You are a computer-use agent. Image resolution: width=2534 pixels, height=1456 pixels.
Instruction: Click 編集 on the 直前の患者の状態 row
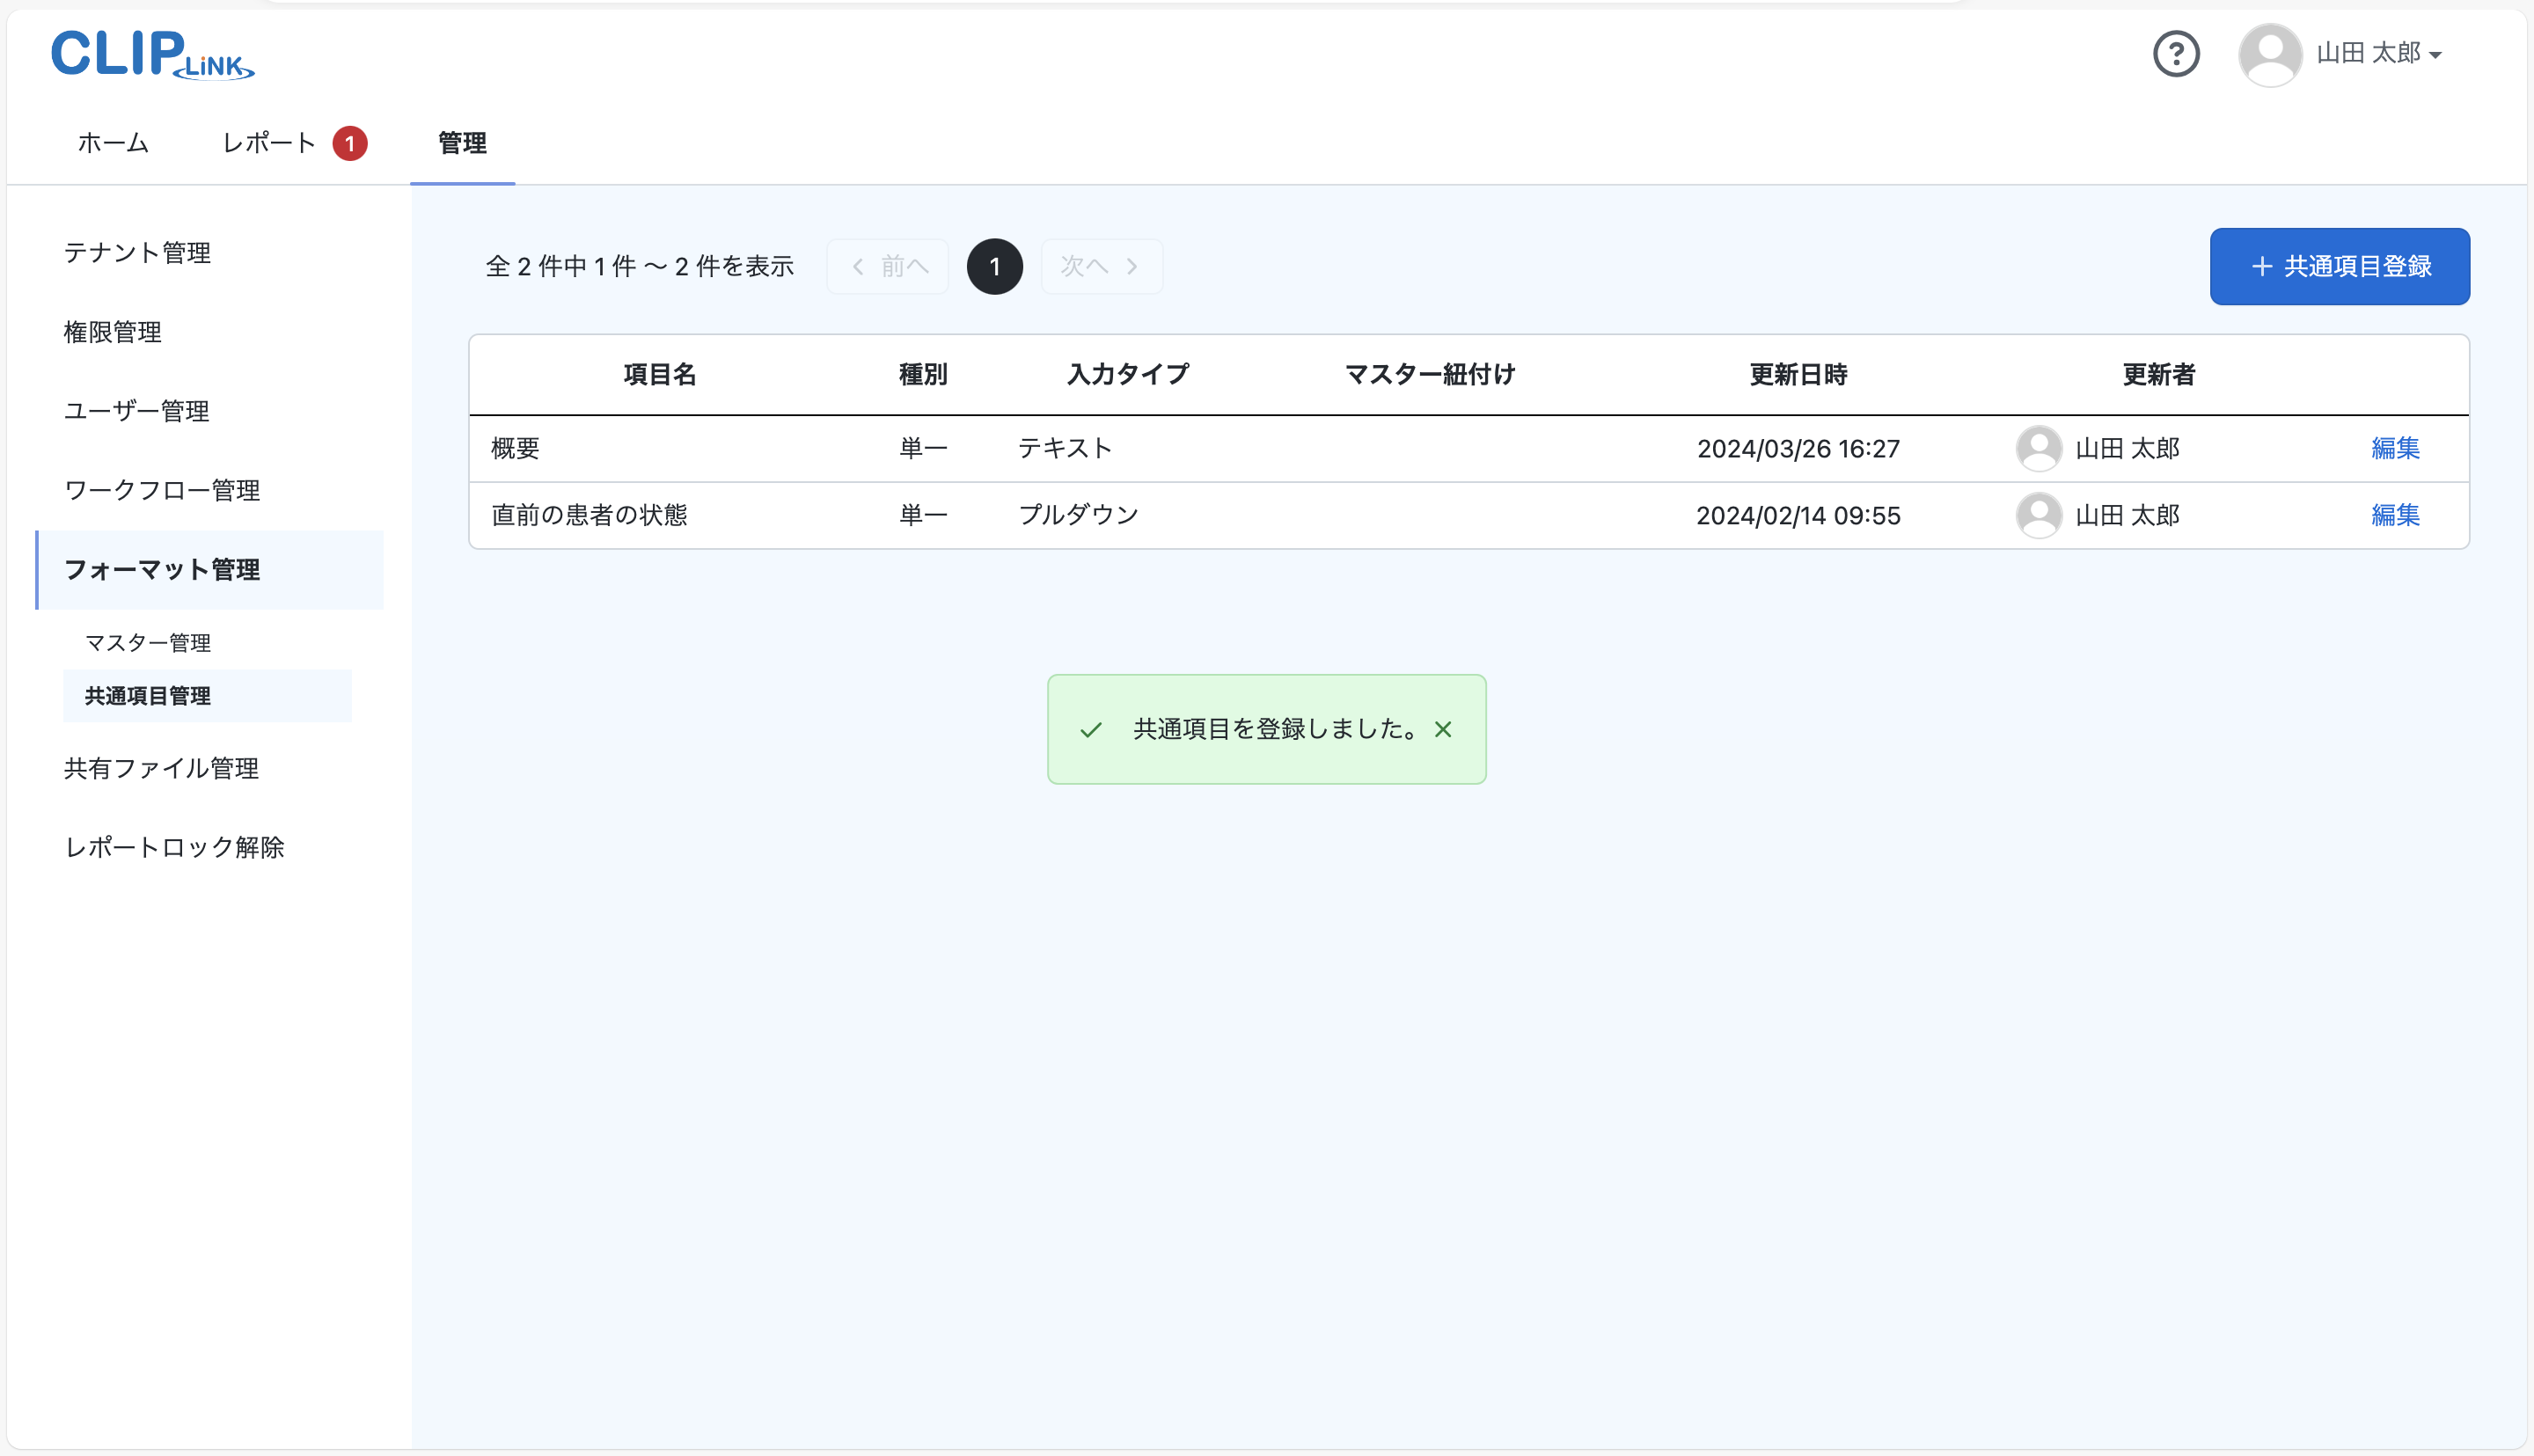[x=2396, y=515]
